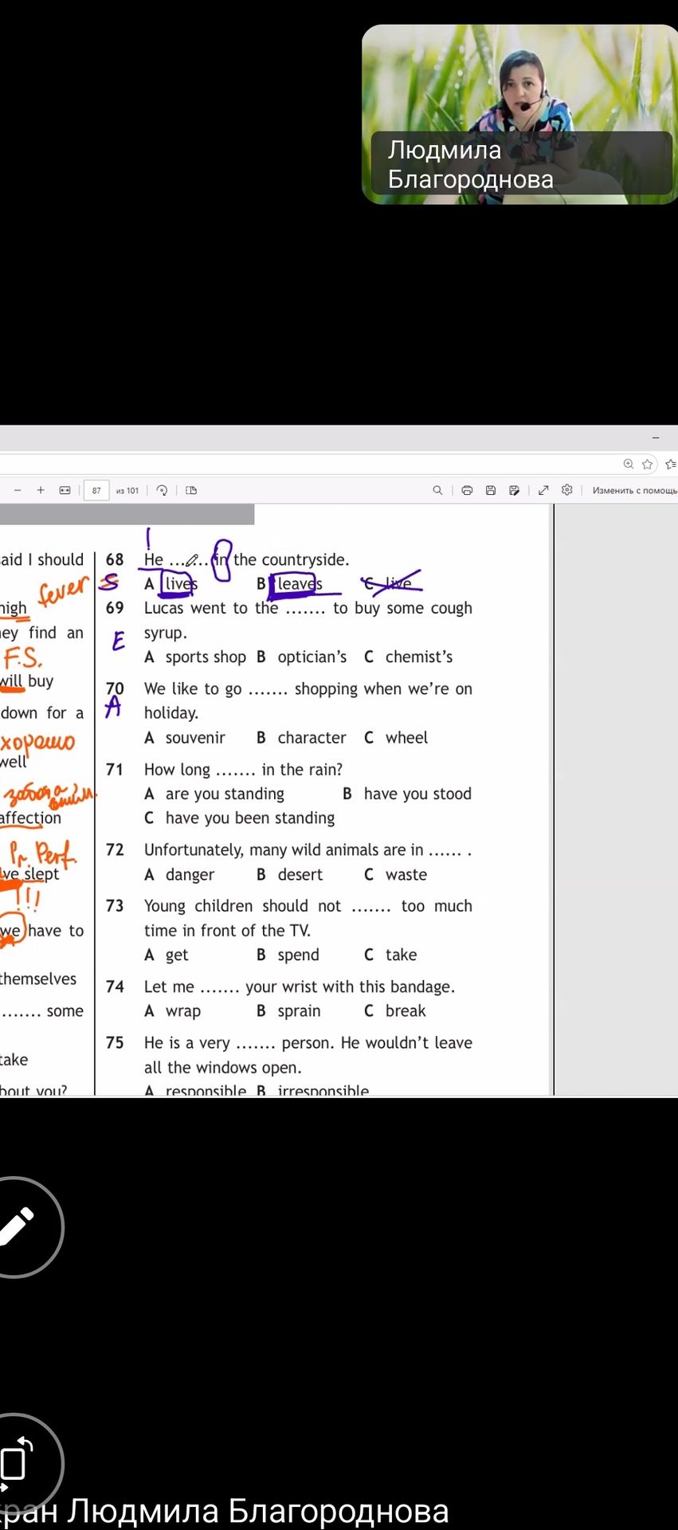The image size is (678, 1530).
Task: Click question number 75
Action: tap(115, 1042)
